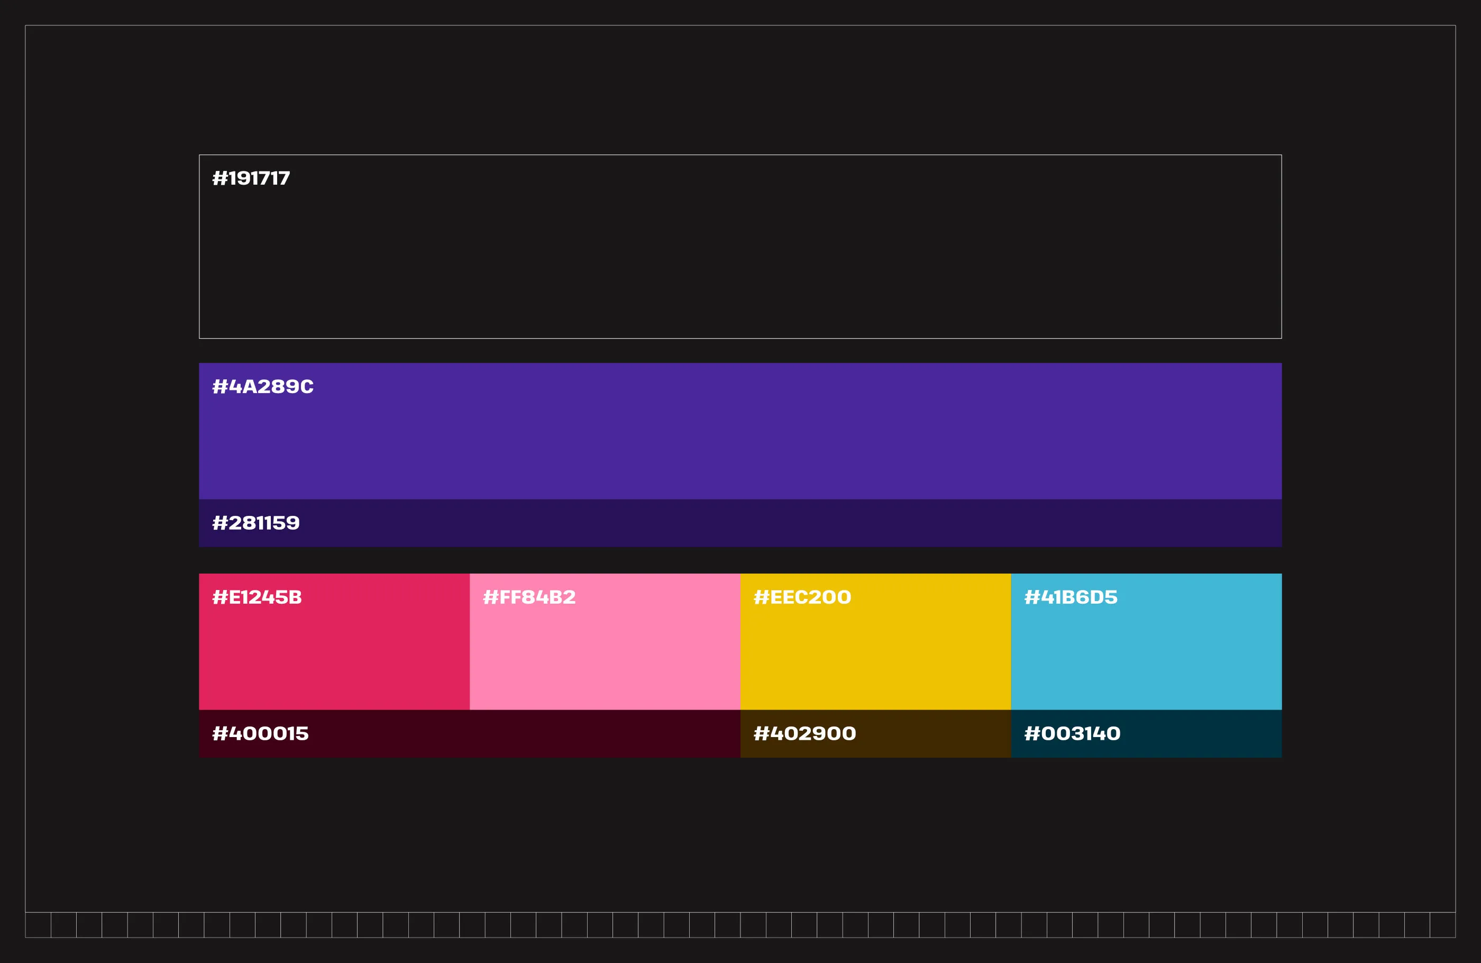Select the cyan #41B6D5 swatch
Image resolution: width=1481 pixels, height=963 pixels.
tap(1145, 660)
